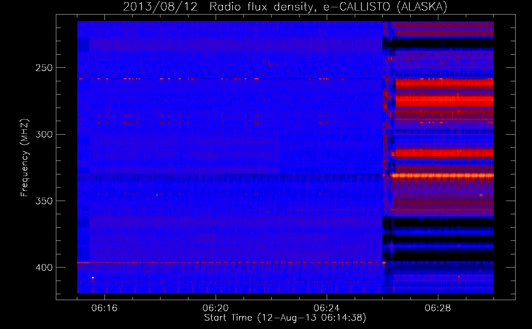Select the Frequency (MHZ) axis label
This screenshot has height=329, width=532.
pyautogui.click(x=25, y=158)
